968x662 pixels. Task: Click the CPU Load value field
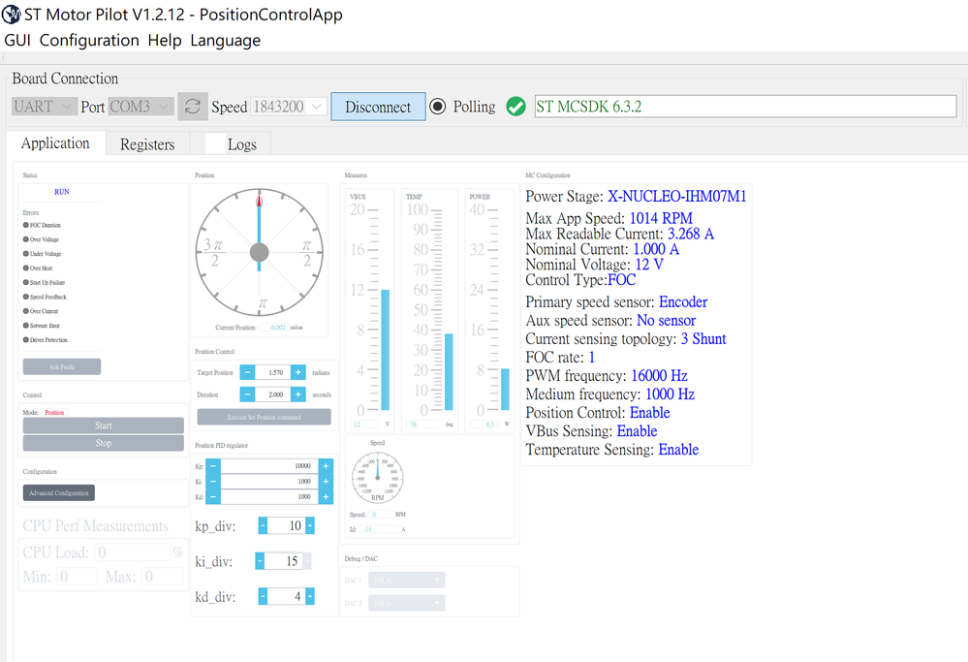coord(134,552)
